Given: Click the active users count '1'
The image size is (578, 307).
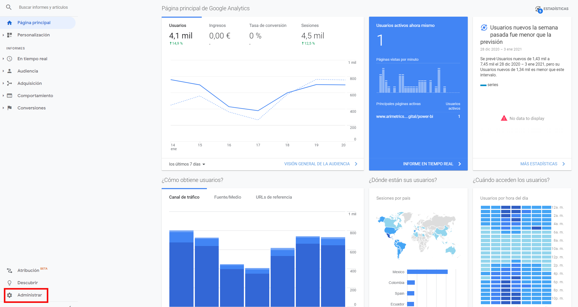Looking at the screenshot, I should (380, 40).
